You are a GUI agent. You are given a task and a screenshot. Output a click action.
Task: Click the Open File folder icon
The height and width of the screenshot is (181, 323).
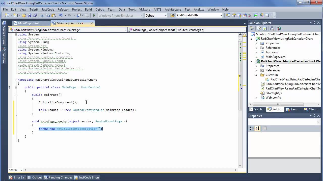click(x=24, y=15)
